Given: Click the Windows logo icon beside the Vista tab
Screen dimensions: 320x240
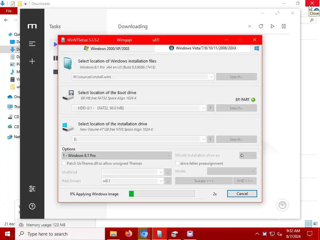Looking at the screenshot, I should (257, 48).
